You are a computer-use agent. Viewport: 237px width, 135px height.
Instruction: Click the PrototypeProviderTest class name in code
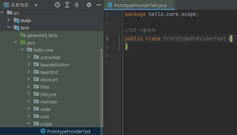pos(194,38)
